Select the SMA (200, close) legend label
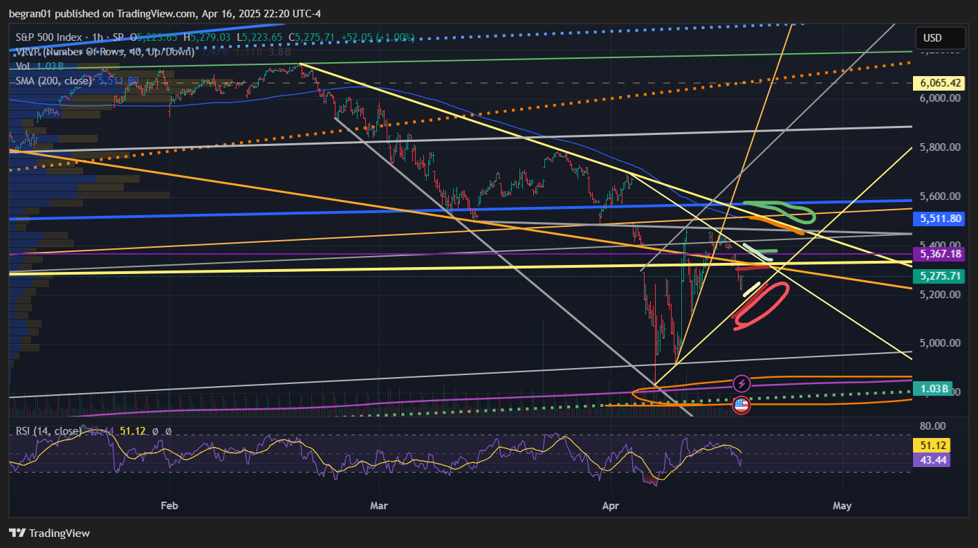 pyautogui.click(x=55, y=81)
